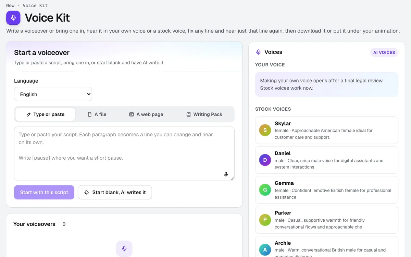Open the Language dropdown set to English

click(x=53, y=94)
